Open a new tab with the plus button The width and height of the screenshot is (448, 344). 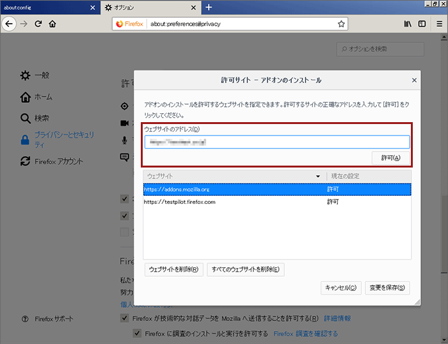[x=209, y=8]
